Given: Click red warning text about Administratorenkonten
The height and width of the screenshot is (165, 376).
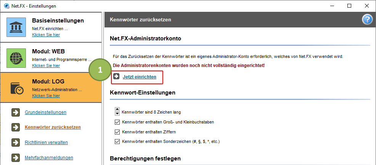Looking at the screenshot, I should click(x=189, y=66).
